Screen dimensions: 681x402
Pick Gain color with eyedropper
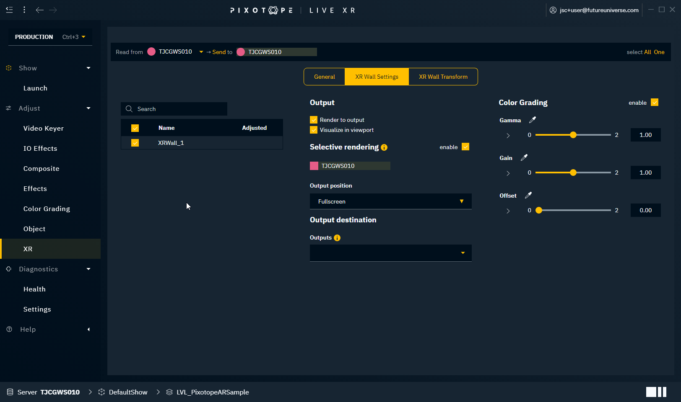tap(524, 157)
